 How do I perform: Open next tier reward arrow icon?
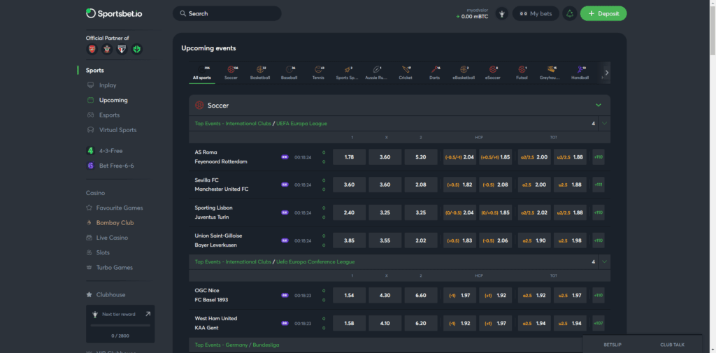tap(148, 314)
